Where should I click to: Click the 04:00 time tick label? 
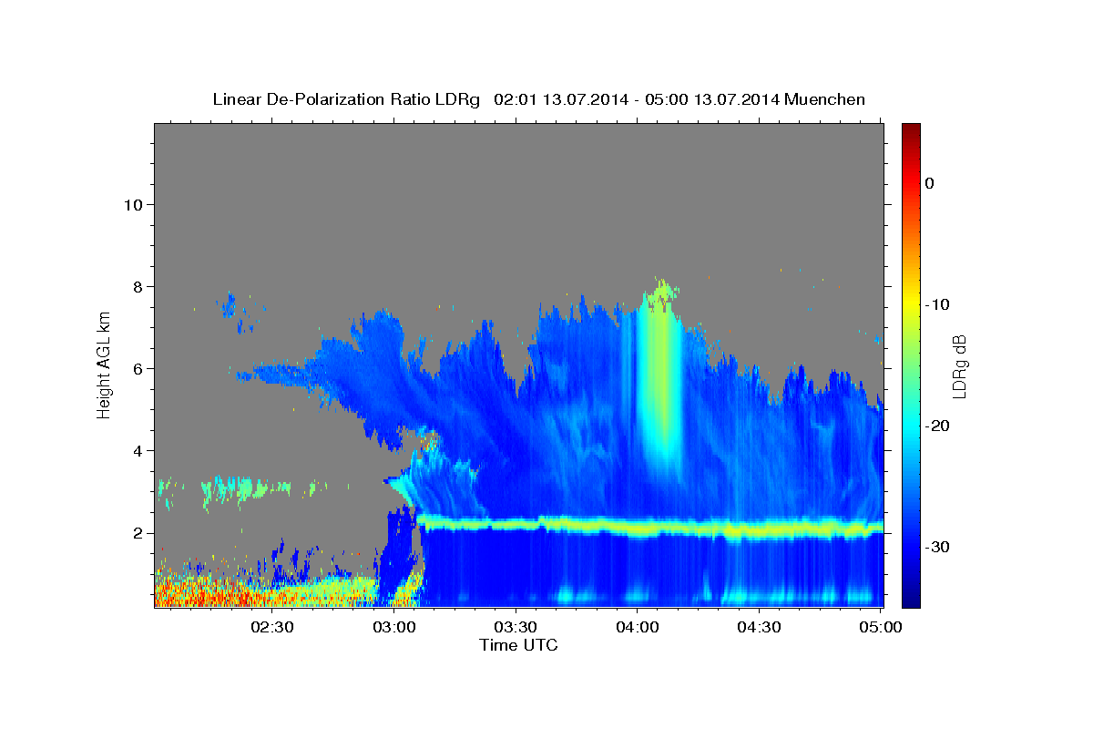(637, 627)
